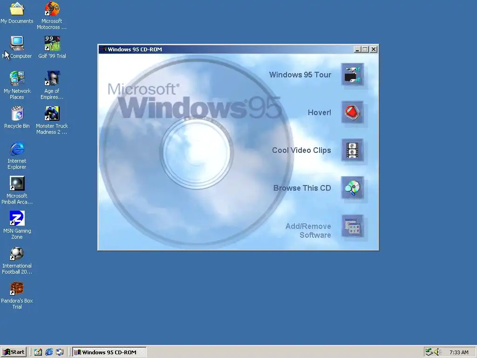477x358 pixels.
Task: Click the 7:33 AM system clock
Action: click(x=459, y=352)
